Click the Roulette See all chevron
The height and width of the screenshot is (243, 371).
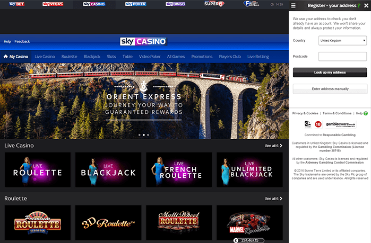[281, 199]
